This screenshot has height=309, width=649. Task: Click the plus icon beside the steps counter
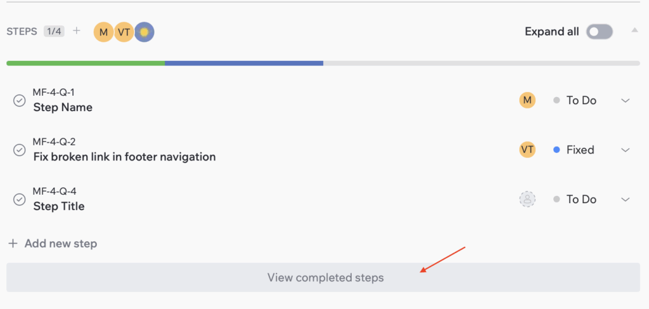coord(77,30)
